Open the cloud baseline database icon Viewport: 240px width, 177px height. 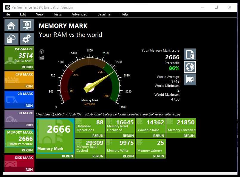coord(12,39)
